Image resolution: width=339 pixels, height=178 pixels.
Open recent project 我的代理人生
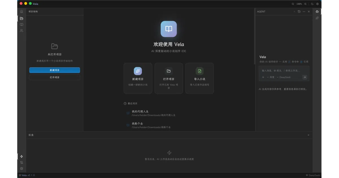pos(169,113)
